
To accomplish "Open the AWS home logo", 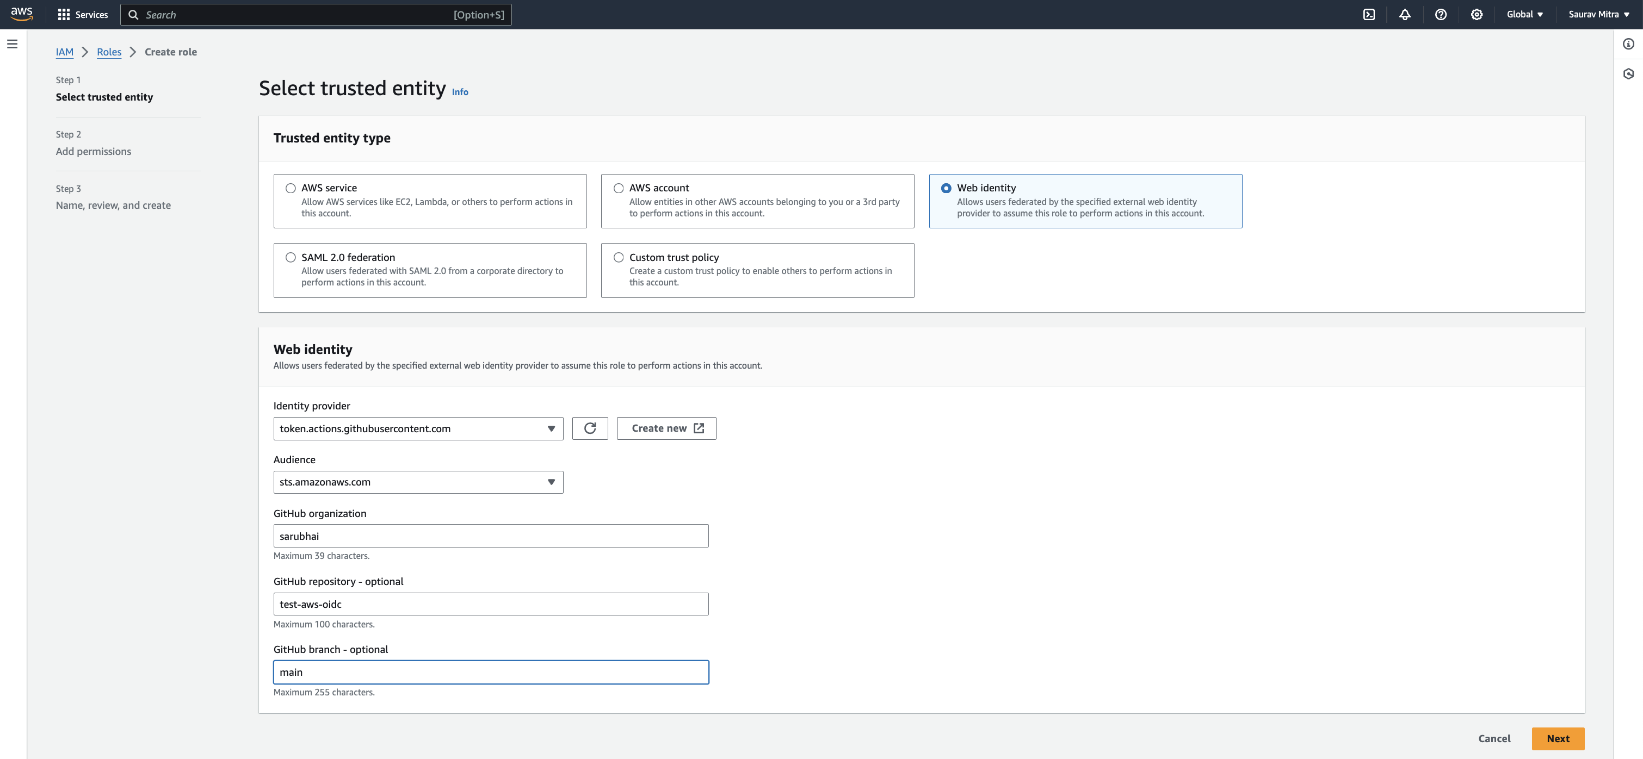I will coord(22,14).
